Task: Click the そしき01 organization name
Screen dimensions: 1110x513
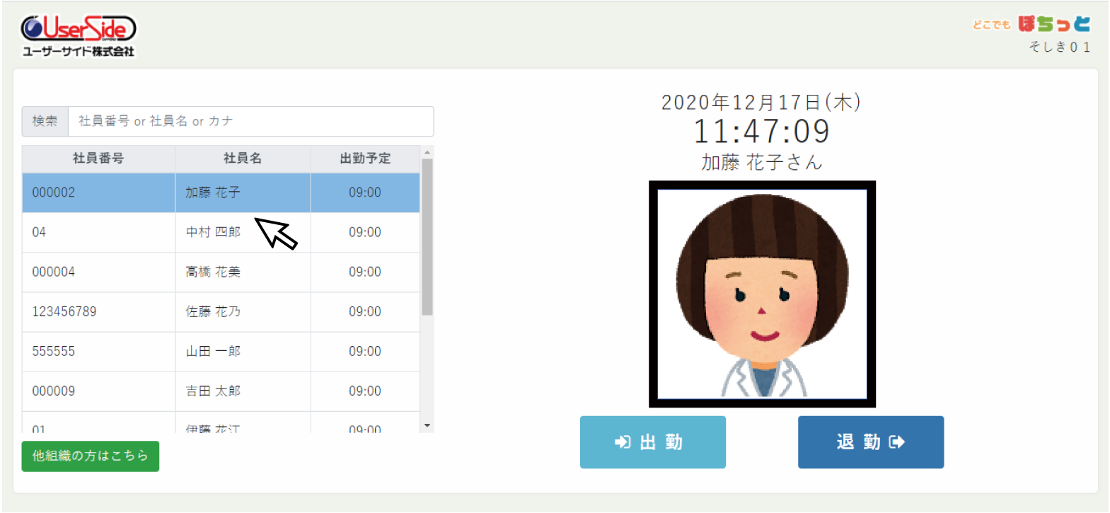Action: pos(1059,47)
